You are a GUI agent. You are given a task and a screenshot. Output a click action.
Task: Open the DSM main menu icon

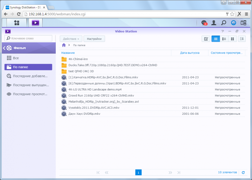[x=17, y=23]
